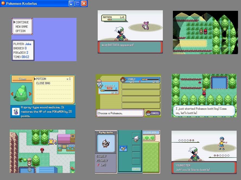The height and width of the screenshot is (180, 241).
Task: Select CONTINUE in the start menu
Action: click(22, 22)
